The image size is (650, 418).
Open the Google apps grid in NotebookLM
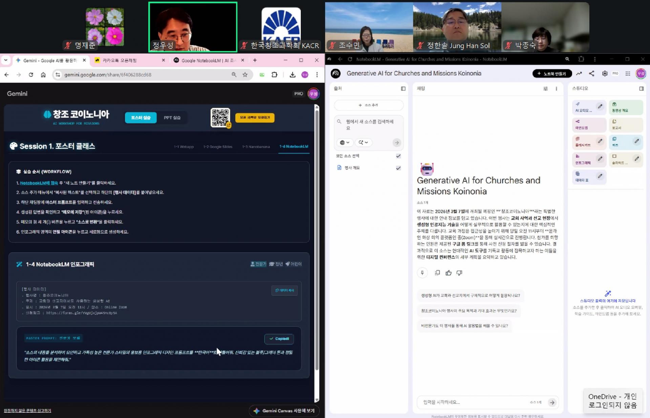pyautogui.click(x=628, y=73)
